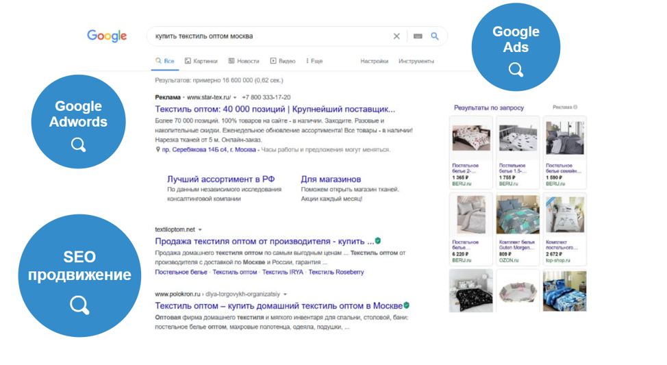
Task: Click the text 'Результатов: примерно 16 600 000'
Action: pyautogui.click(x=203, y=80)
